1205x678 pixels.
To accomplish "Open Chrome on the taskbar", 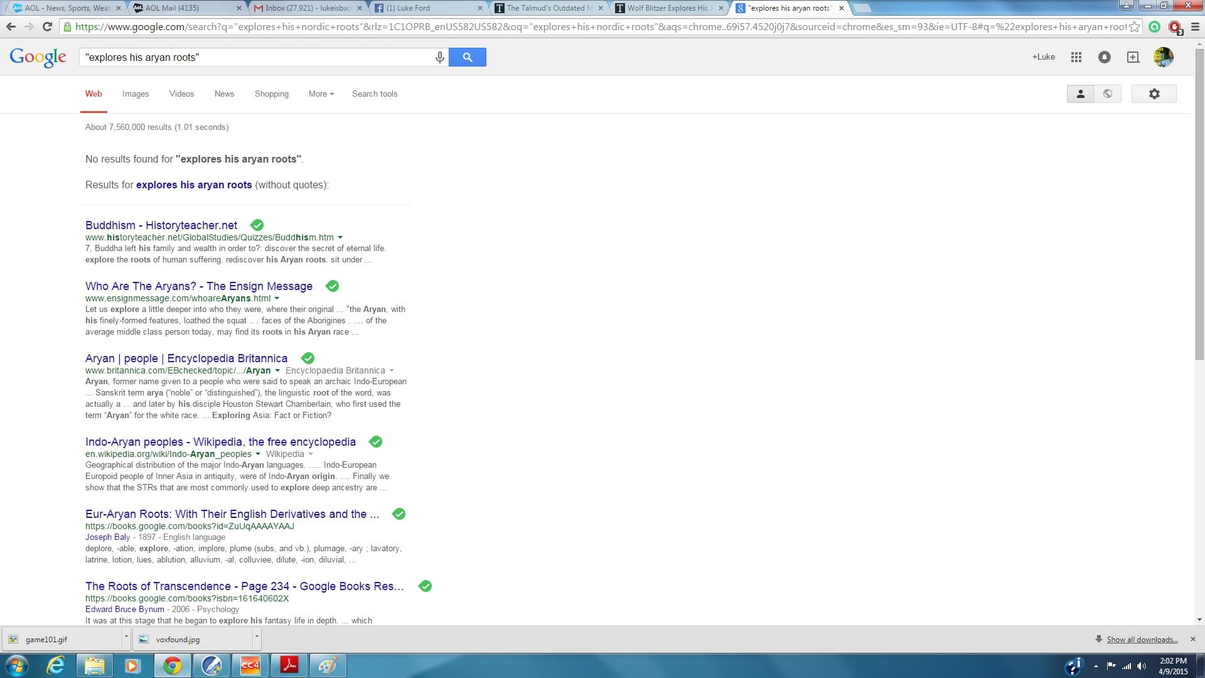I will [173, 665].
